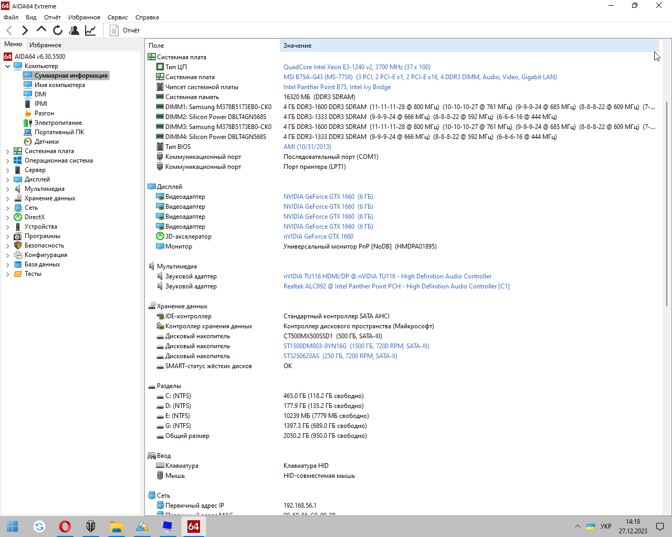Expand the Сервер tree node
The height and width of the screenshot is (537, 672).
click(x=7, y=170)
